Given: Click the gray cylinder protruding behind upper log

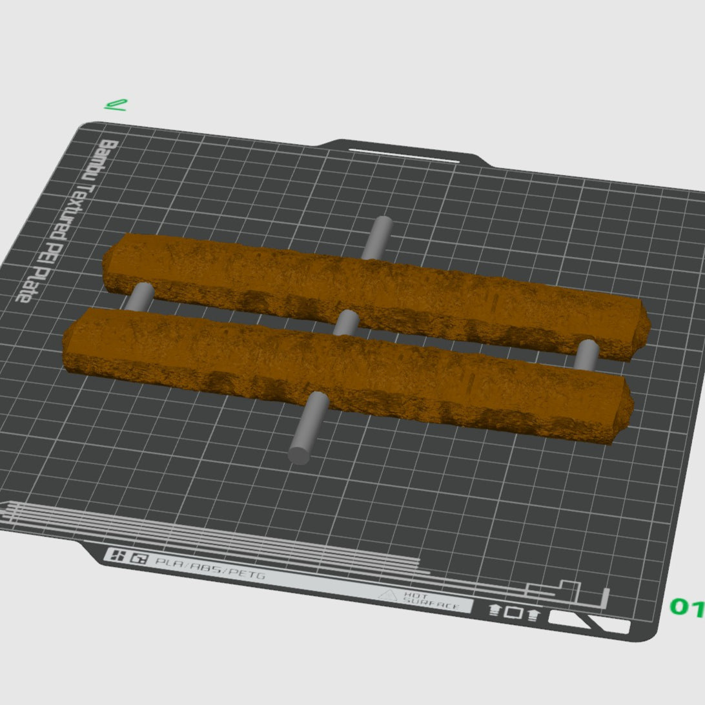Looking at the screenshot, I should pyautogui.click(x=378, y=238).
